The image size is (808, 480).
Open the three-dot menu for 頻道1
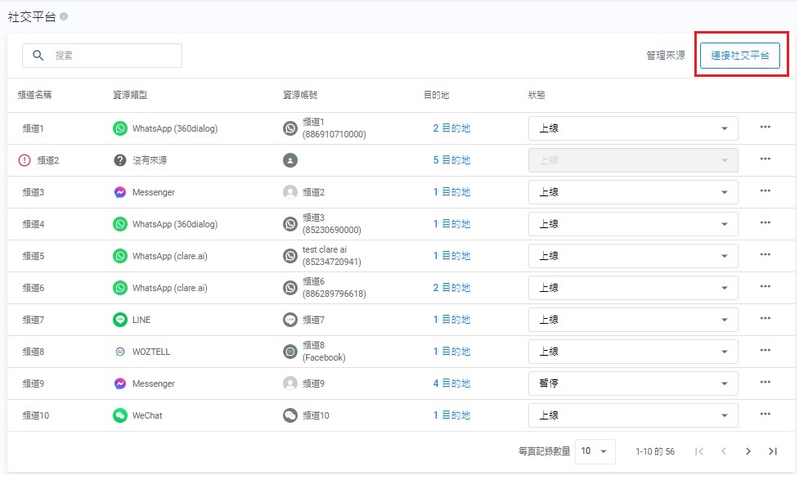pyautogui.click(x=765, y=127)
